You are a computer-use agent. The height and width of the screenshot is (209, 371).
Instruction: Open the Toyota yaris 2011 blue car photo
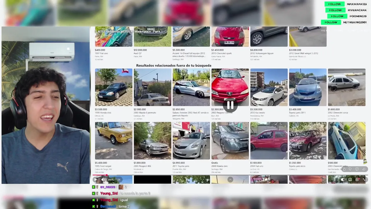[308, 87]
